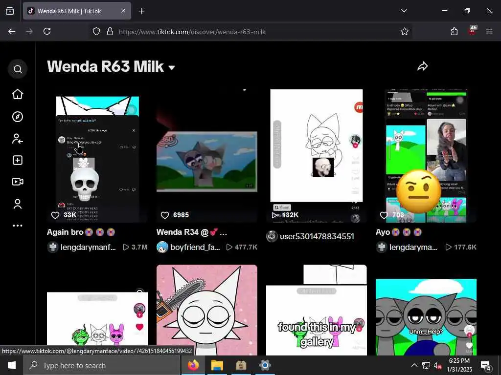The height and width of the screenshot is (375, 501).
Task: Open the 'Ayo' video thumbnail
Action: (x=426, y=156)
